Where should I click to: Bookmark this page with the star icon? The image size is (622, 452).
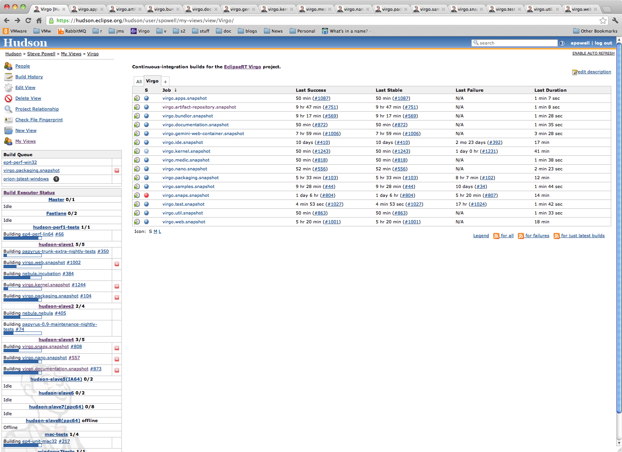point(603,21)
